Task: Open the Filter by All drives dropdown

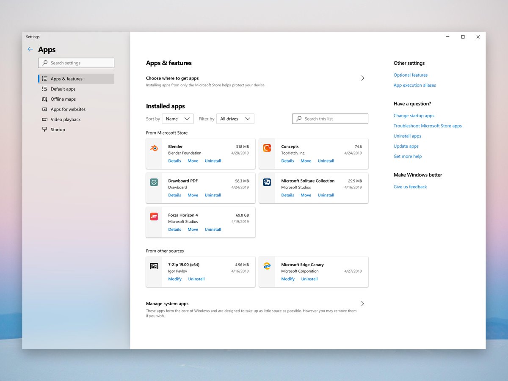Action: click(235, 119)
